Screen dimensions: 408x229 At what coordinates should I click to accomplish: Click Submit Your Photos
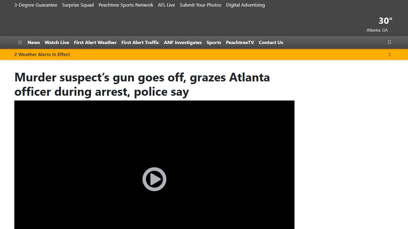[x=200, y=5]
